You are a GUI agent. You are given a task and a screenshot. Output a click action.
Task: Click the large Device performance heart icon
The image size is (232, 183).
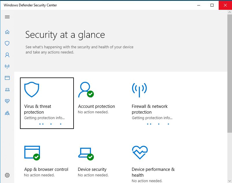(140, 152)
